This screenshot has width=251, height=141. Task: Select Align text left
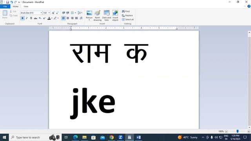64,18
